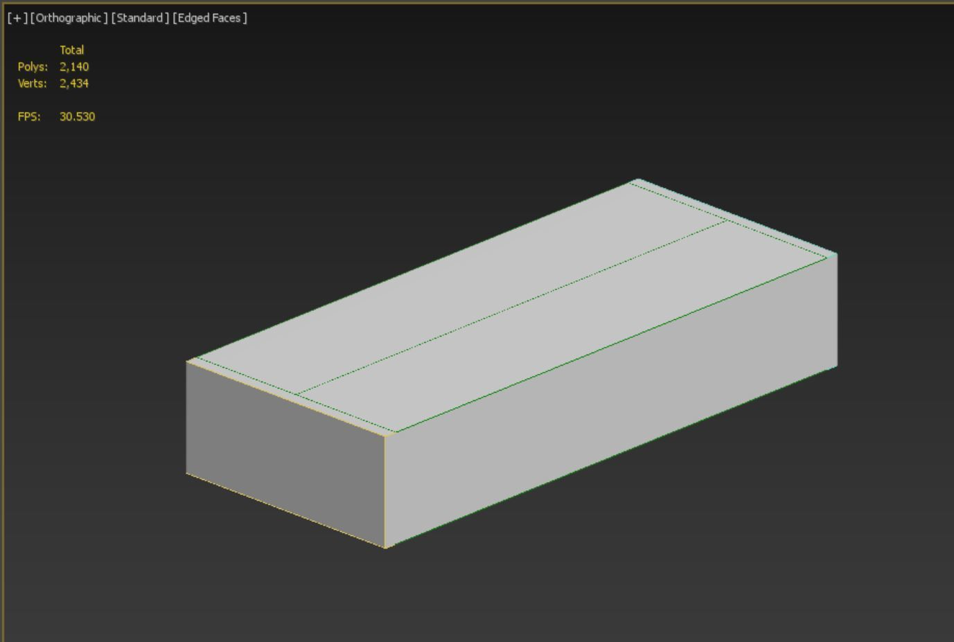
Task: Open the Standard shading label menu
Action: click(x=140, y=18)
